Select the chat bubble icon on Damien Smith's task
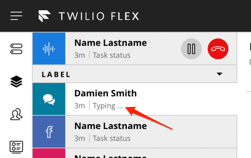251x158 pixels. 49,99
